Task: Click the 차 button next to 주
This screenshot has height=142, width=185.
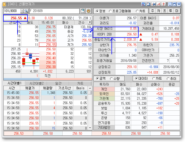Action: 159,11
